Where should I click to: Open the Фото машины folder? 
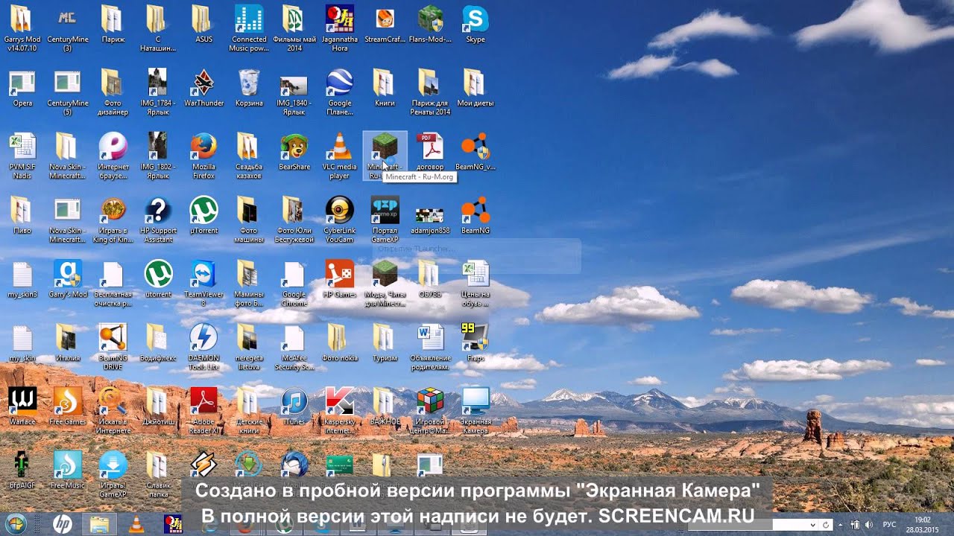click(249, 220)
